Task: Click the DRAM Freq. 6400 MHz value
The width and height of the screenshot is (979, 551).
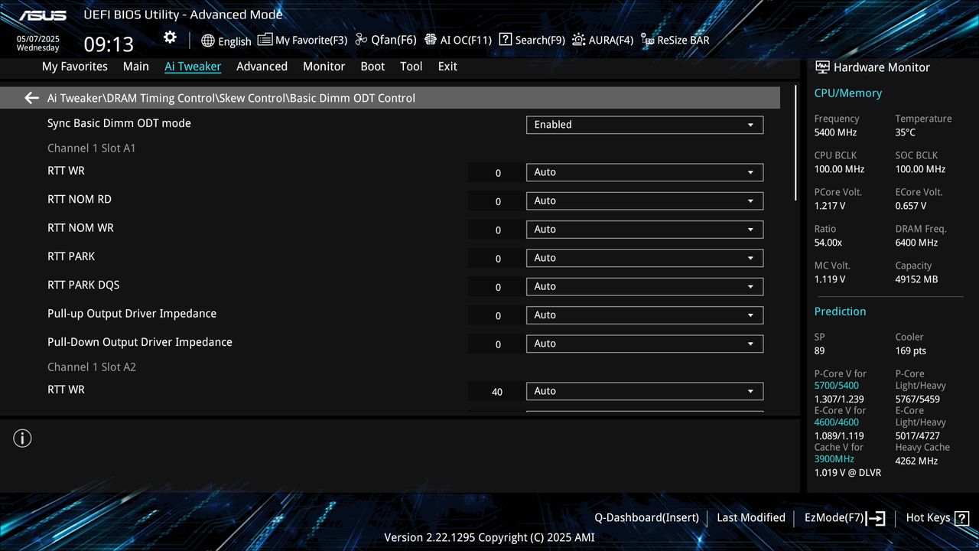Action: pos(916,243)
